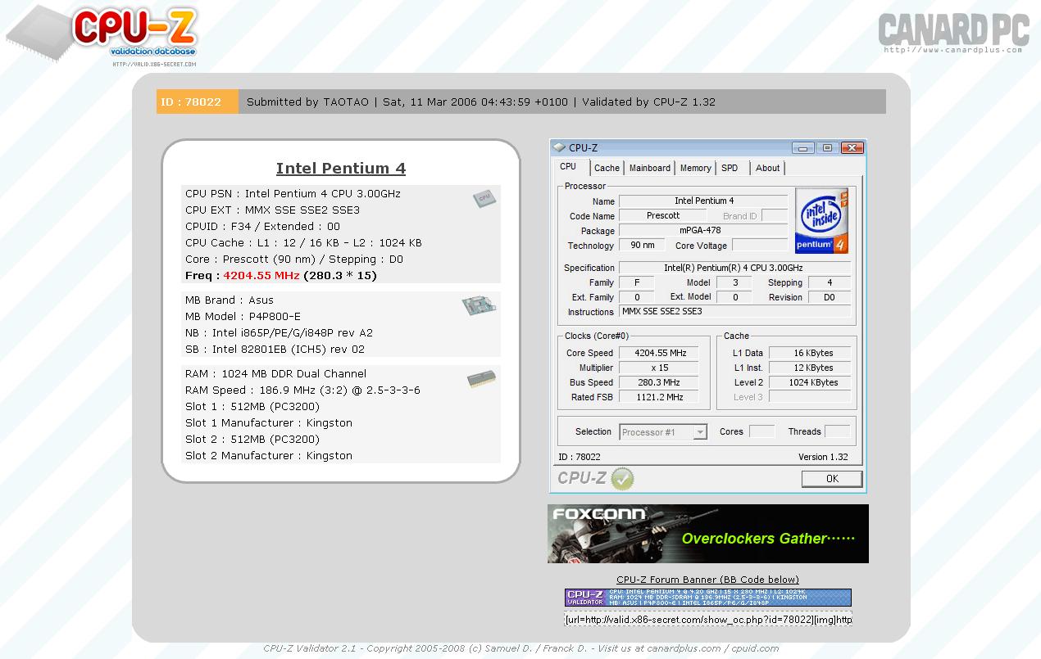Click the Family F field
The width and height of the screenshot is (1041, 659).
coord(637,282)
